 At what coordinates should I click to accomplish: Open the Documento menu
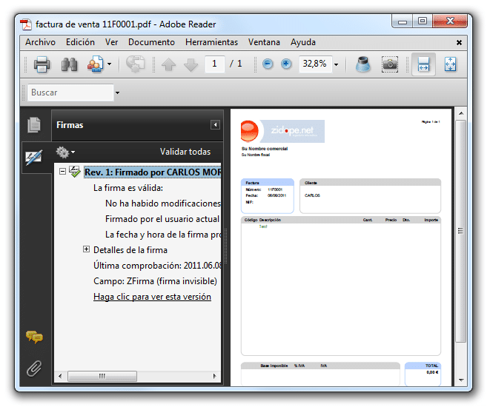coord(151,42)
